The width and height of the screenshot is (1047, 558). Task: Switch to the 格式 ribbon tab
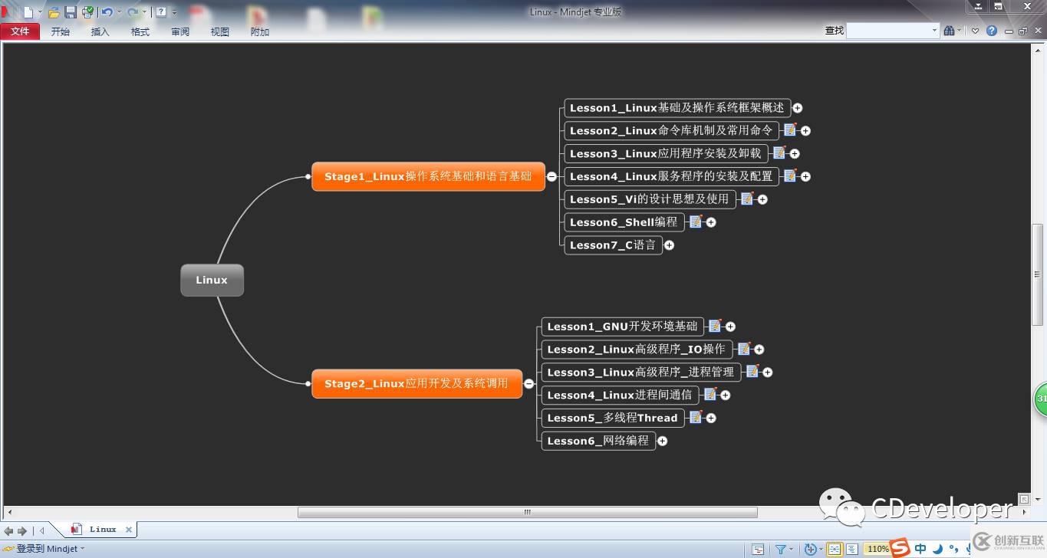(140, 31)
